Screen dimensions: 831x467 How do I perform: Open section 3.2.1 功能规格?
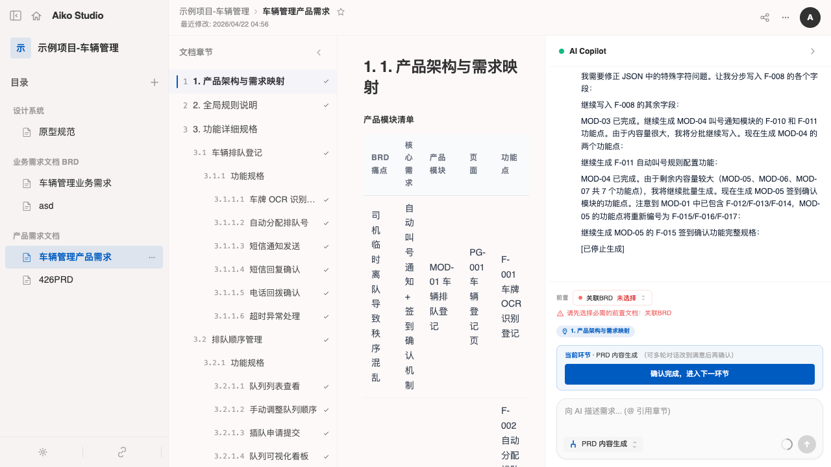(x=253, y=363)
